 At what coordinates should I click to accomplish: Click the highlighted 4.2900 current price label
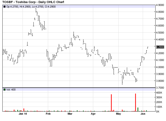click(160, 47)
